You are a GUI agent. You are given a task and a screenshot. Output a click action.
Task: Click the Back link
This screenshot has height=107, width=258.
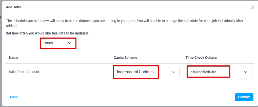[14, 97]
